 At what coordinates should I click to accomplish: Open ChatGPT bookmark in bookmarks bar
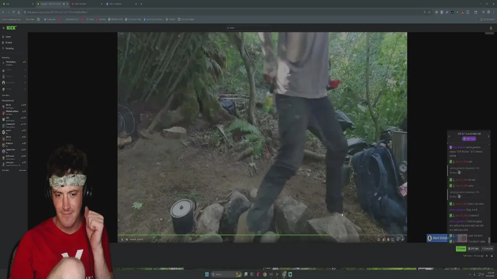(x=170, y=19)
